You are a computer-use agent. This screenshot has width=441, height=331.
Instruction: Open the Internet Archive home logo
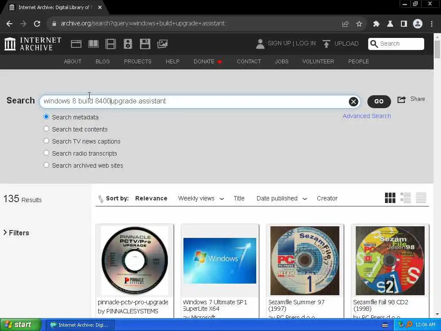tap(33, 44)
